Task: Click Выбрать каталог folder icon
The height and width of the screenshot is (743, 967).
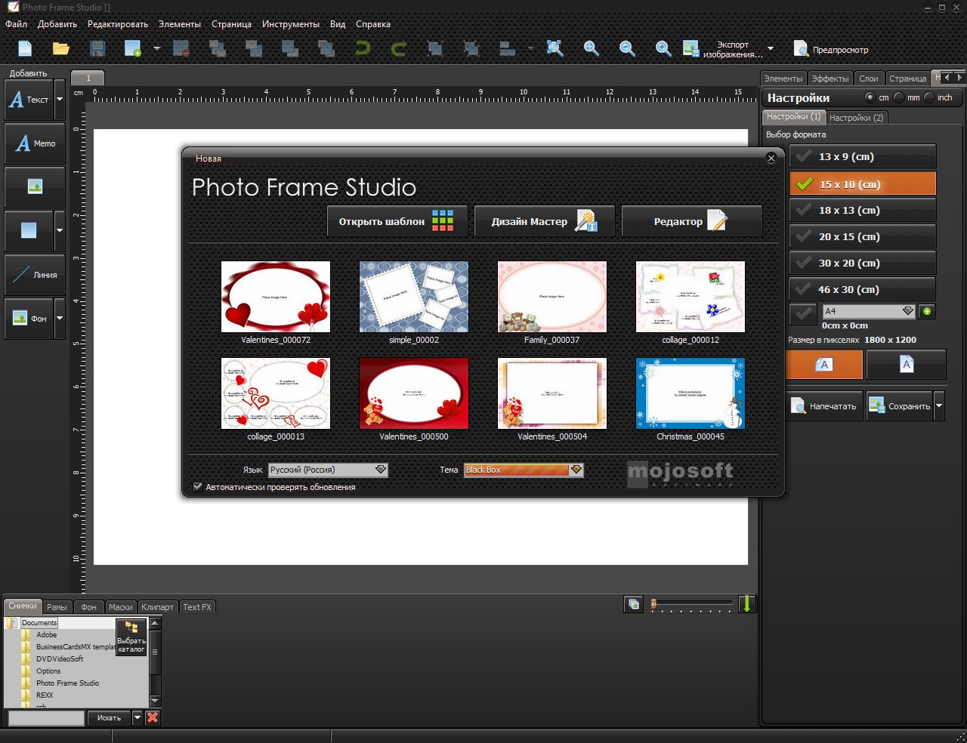Action: point(131,638)
